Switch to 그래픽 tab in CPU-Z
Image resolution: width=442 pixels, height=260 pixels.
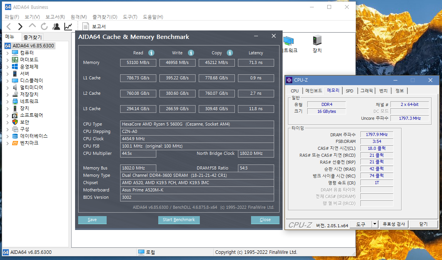[x=367, y=91]
